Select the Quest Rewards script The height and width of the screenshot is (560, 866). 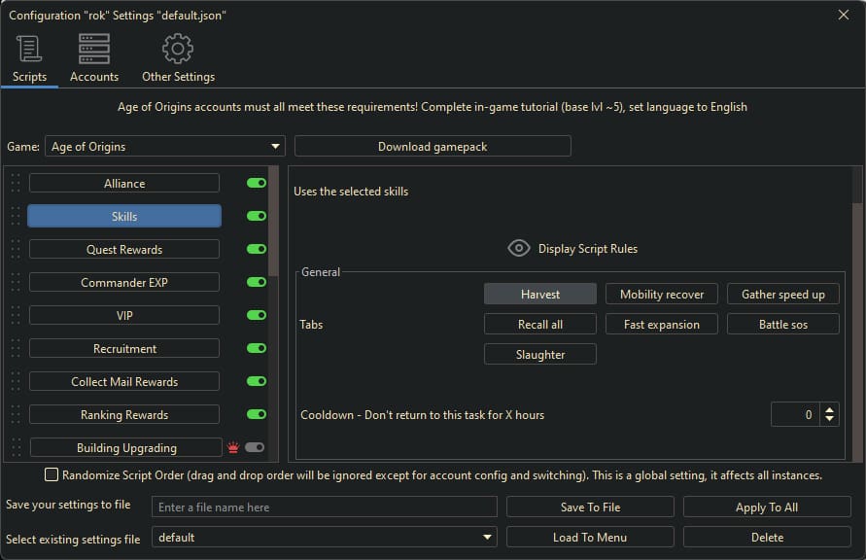123,249
